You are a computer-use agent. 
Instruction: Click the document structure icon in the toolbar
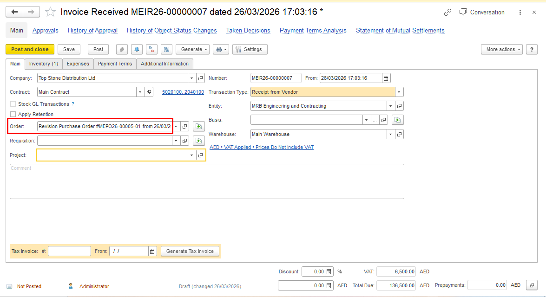coord(166,49)
